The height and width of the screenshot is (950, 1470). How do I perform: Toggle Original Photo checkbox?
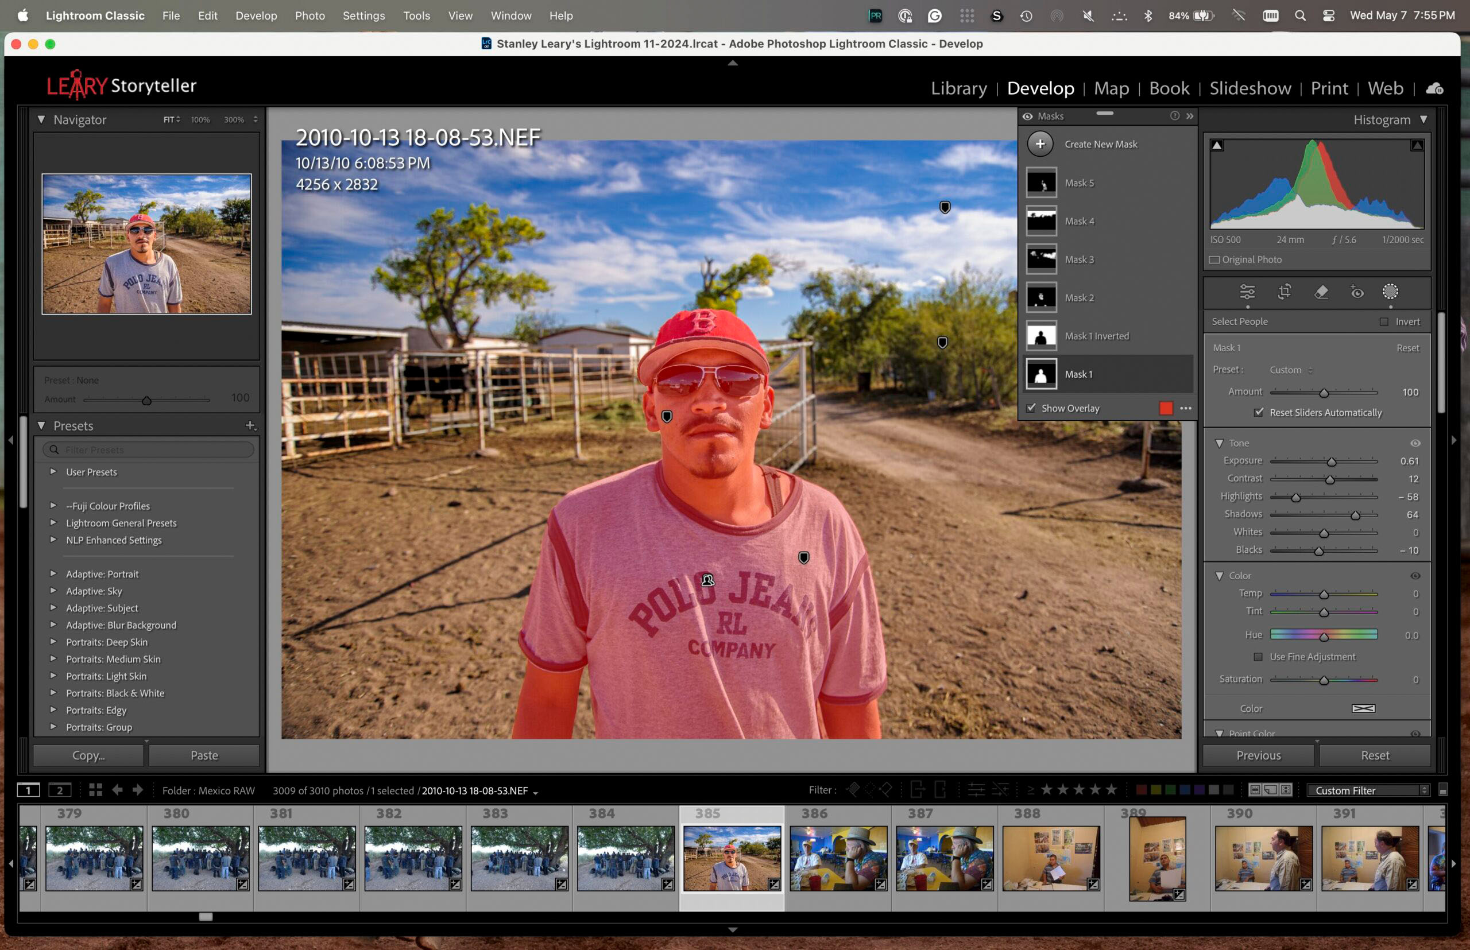tap(1214, 259)
